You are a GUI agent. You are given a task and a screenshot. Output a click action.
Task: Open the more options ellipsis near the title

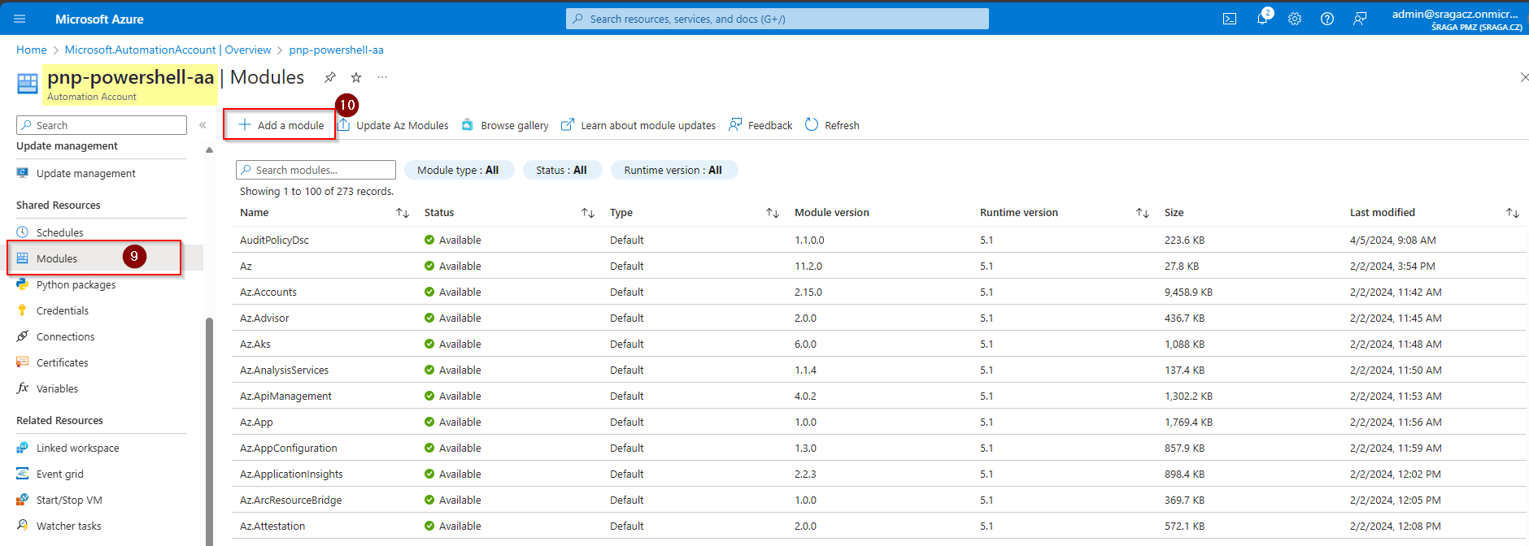click(382, 77)
